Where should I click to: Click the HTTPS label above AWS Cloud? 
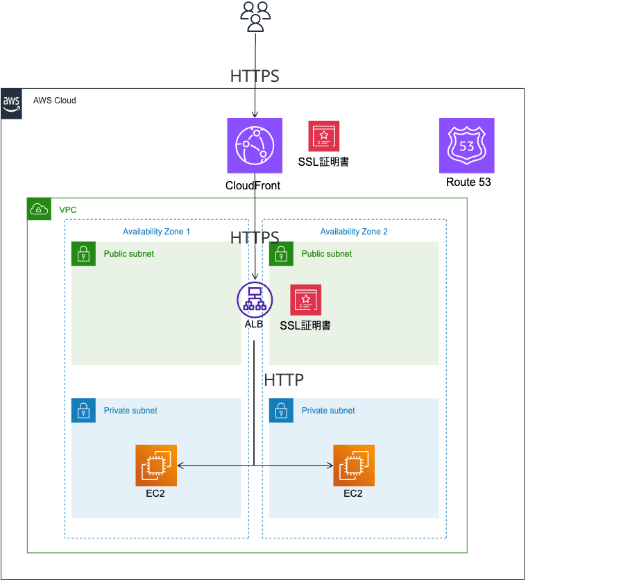255,76
